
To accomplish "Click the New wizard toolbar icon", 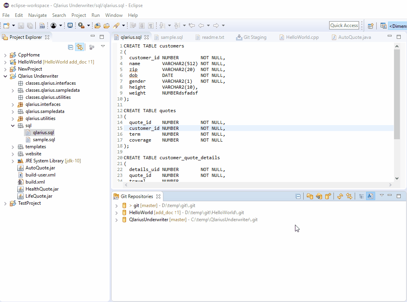I will (5, 25).
